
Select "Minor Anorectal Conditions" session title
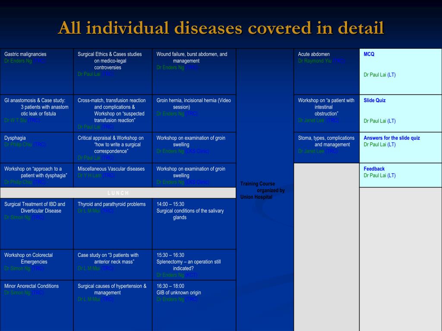coord(32,286)
